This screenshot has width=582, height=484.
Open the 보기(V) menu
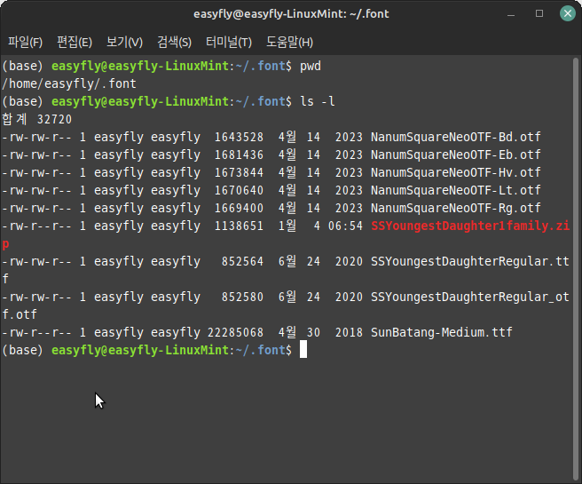click(124, 42)
